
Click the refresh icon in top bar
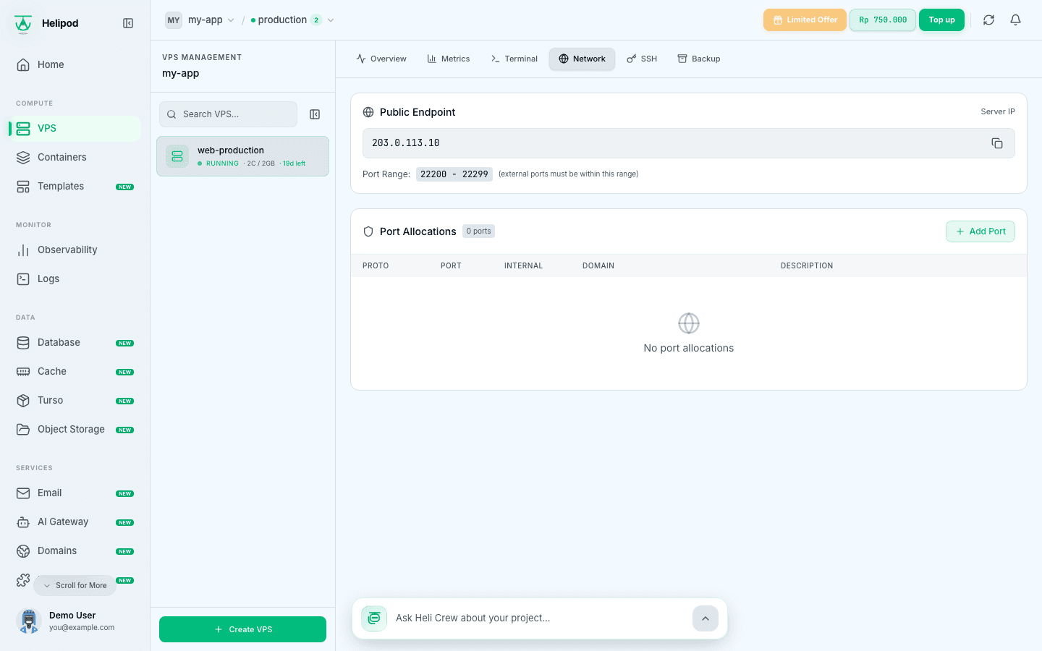click(x=988, y=20)
